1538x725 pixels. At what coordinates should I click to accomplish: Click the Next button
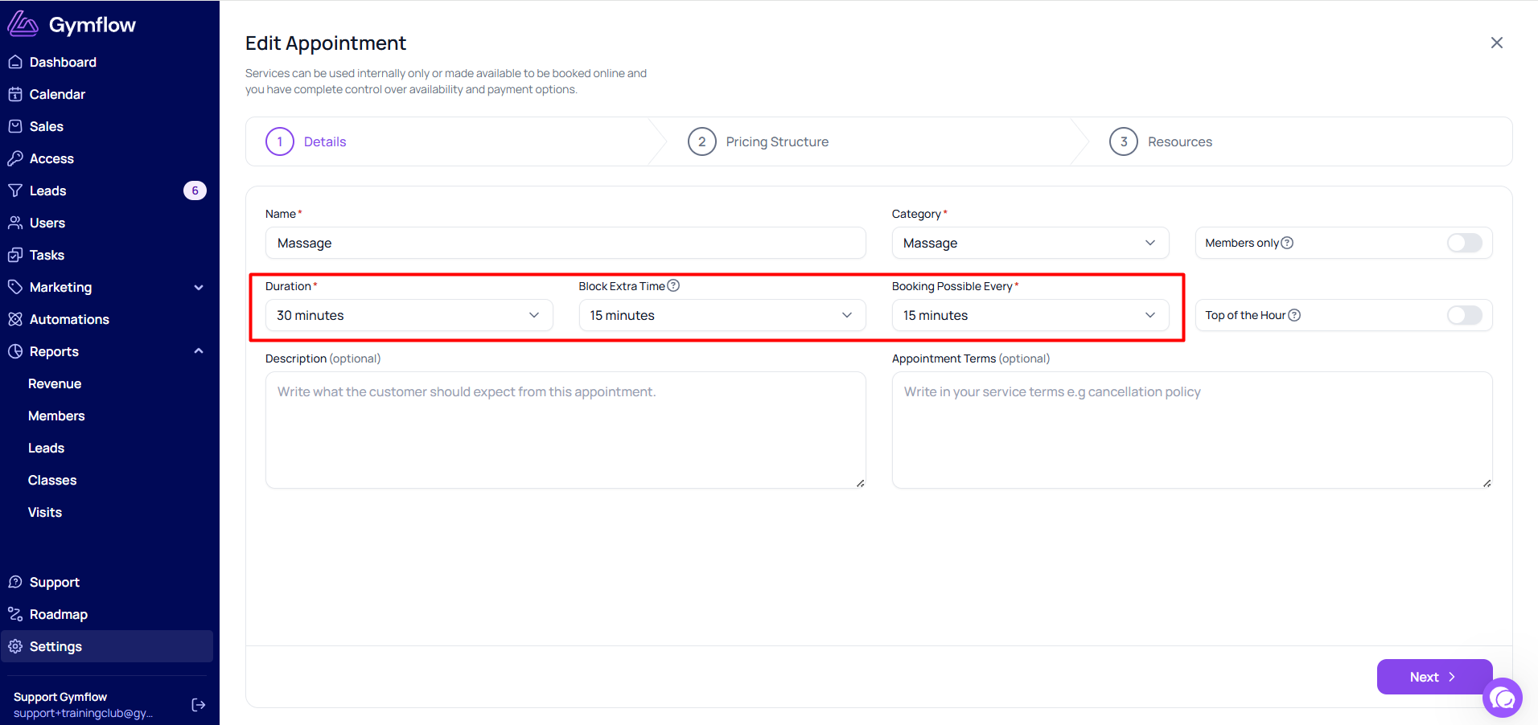[1434, 677]
